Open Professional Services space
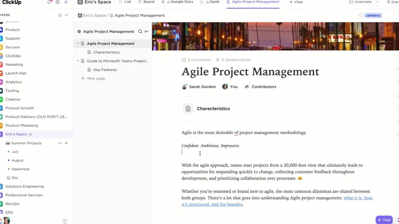This screenshot has width=399, height=224. tap(24, 195)
